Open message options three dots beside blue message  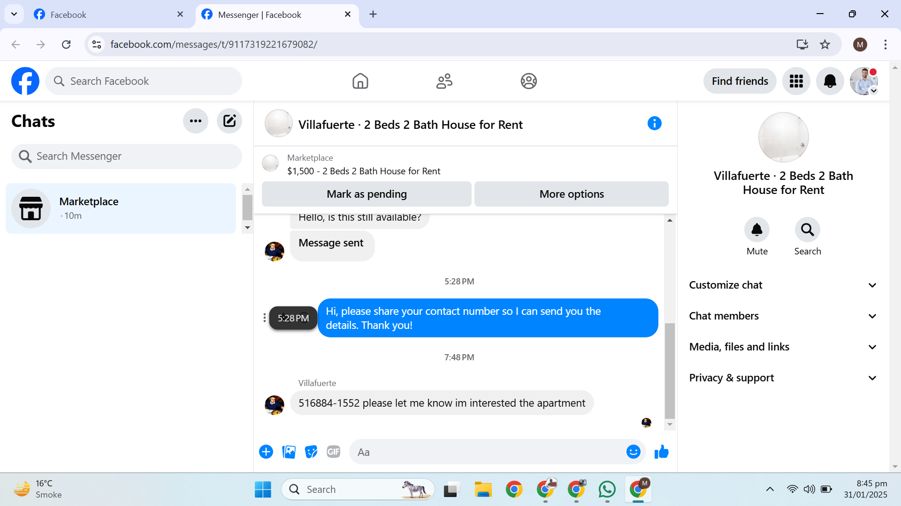coord(265,318)
